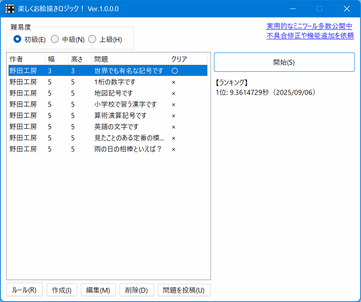Select the 見たことのある定番の模... puzzle row
The image size is (361, 302).
[x=108, y=138]
